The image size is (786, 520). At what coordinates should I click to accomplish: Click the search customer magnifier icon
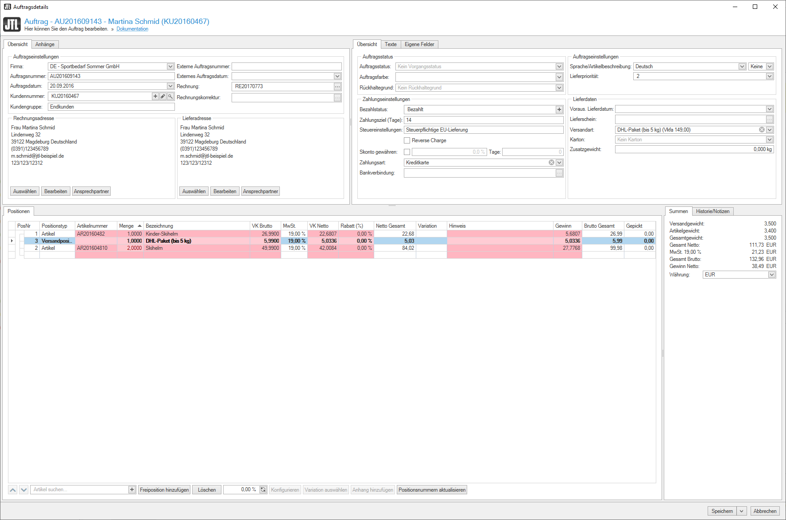tap(170, 96)
